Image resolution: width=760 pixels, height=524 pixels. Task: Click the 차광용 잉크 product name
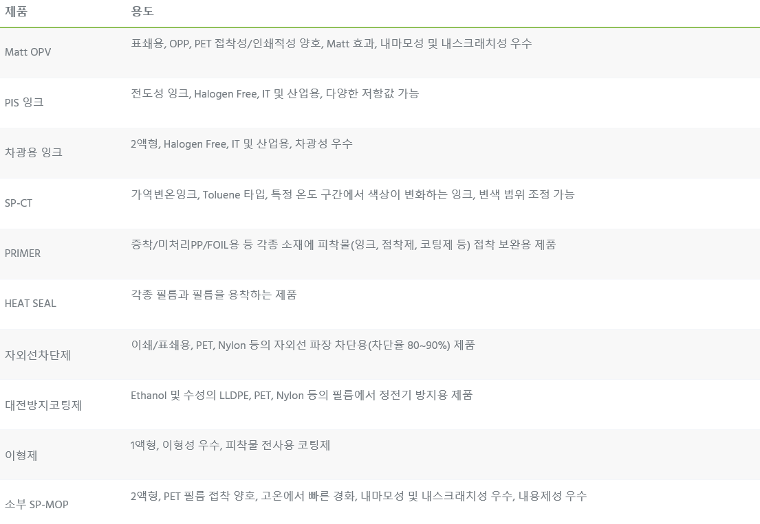pos(34,152)
